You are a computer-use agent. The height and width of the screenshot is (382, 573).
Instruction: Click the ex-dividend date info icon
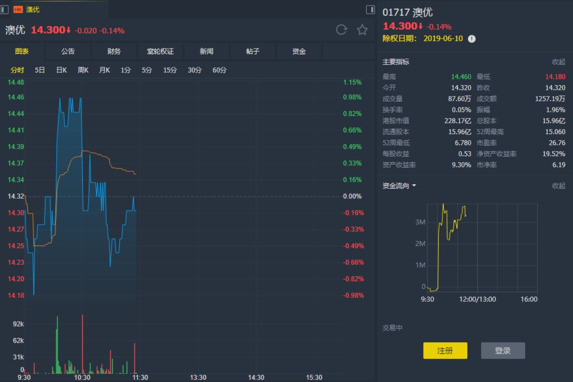point(472,39)
